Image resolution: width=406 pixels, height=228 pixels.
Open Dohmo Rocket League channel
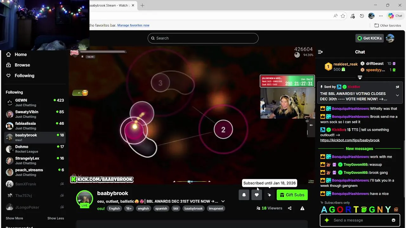35,149
